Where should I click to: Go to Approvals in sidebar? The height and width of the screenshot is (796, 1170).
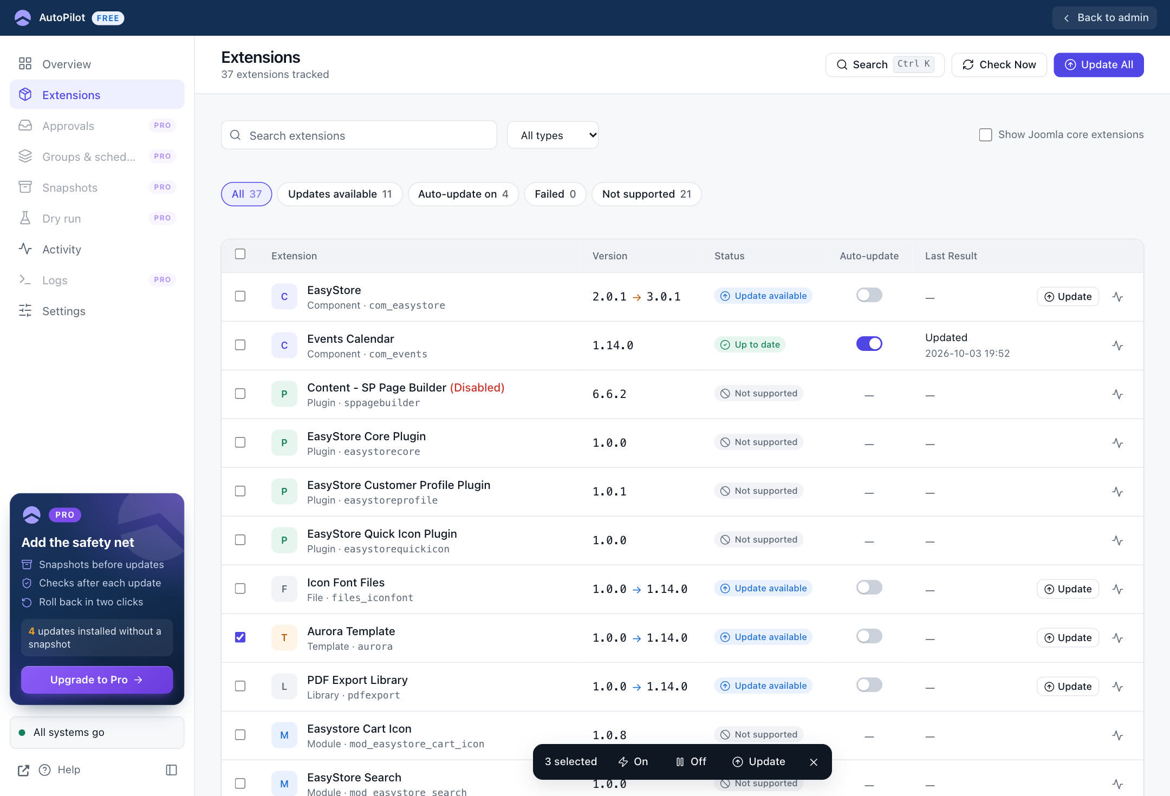pyautogui.click(x=97, y=126)
